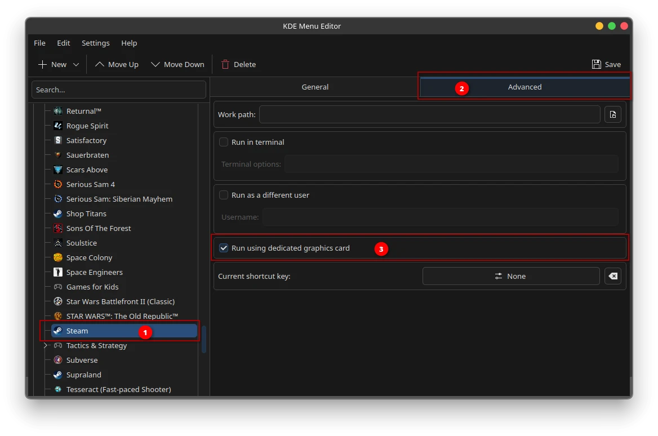658x436 pixels.
Task: Click the Returnal™ game icon
Action: coord(58,111)
